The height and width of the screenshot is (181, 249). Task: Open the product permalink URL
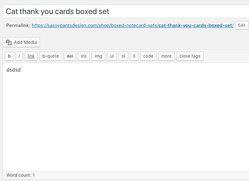[x=133, y=26]
